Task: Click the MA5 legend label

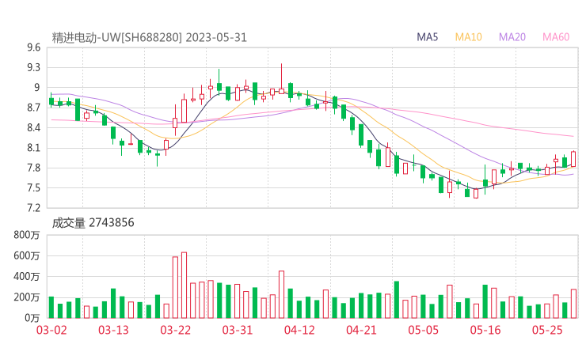Action: (x=427, y=37)
